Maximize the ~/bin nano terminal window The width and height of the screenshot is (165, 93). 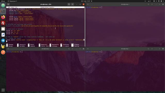[x=80, y=4]
